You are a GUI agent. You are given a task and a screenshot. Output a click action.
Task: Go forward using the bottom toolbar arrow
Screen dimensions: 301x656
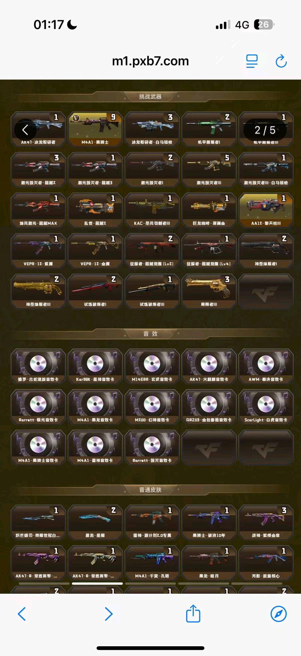click(x=108, y=614)
